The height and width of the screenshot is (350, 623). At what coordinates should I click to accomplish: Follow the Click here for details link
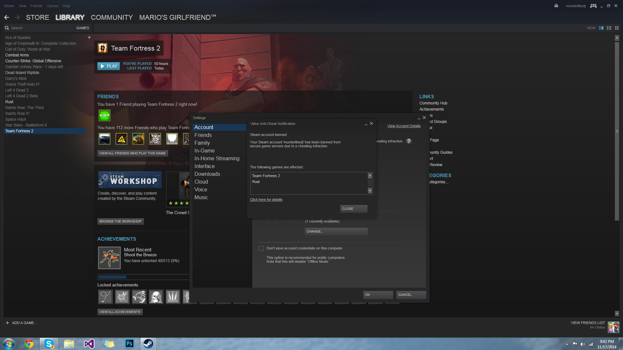[266, 199]
